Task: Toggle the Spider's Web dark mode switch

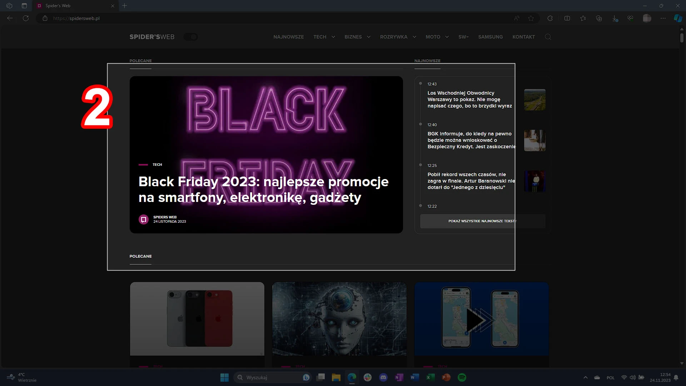Action: pos(191,37)
